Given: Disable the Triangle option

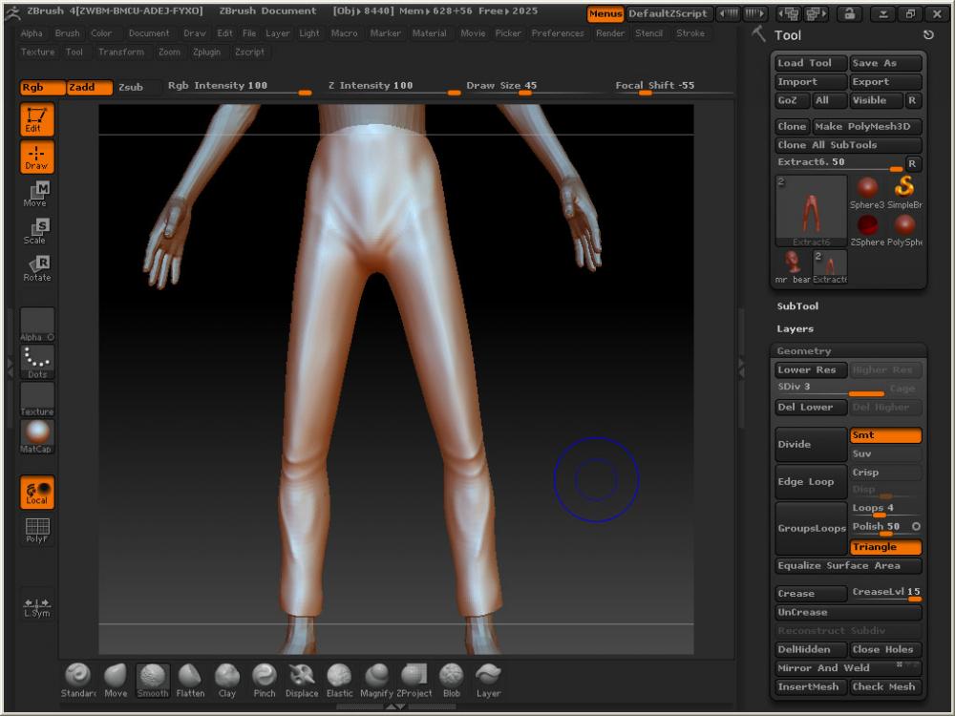Looking at the screenshot, I should pyautogui.click(x=884, y=547).
